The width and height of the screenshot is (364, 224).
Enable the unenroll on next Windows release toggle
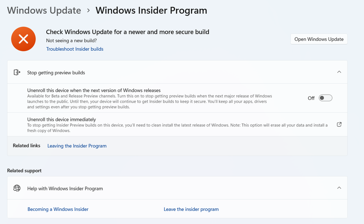325,98
